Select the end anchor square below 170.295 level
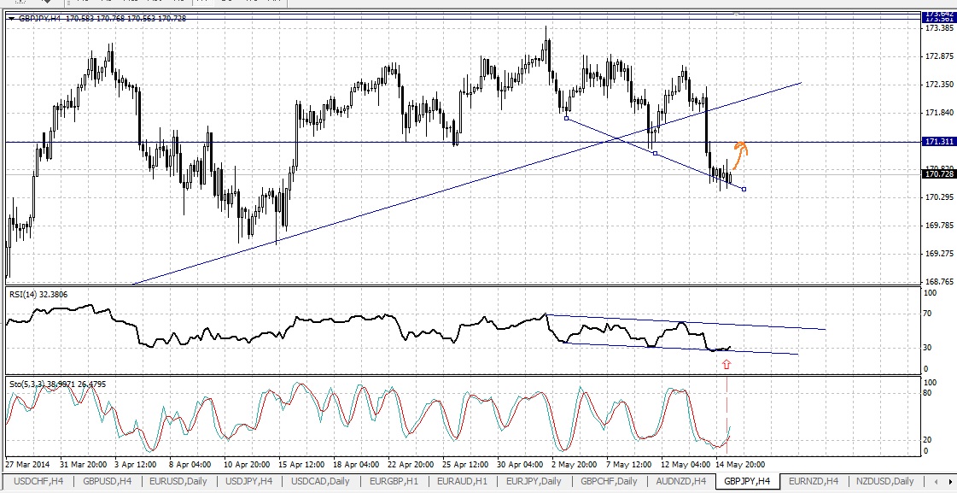The image size is (957, 493). click(744, 189)
